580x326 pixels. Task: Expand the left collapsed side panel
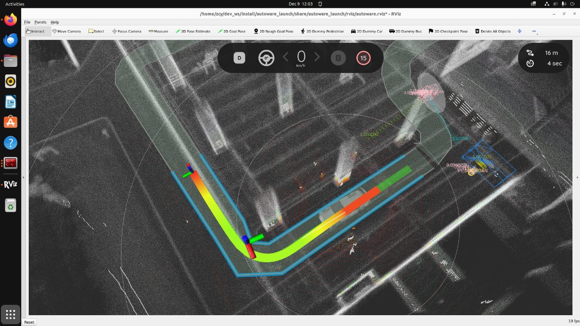click(24, 177)
